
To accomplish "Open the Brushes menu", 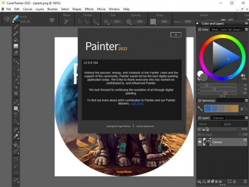I will (52, 9).
